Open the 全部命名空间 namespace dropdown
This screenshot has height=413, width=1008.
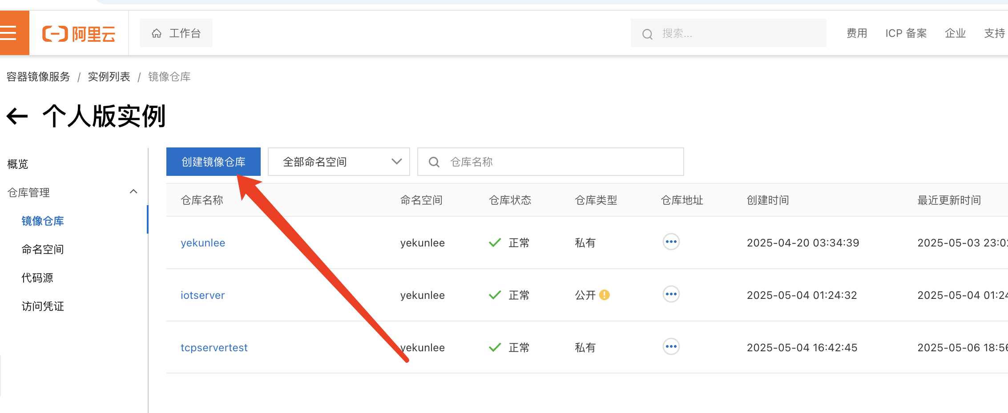(x=339, y=162)
